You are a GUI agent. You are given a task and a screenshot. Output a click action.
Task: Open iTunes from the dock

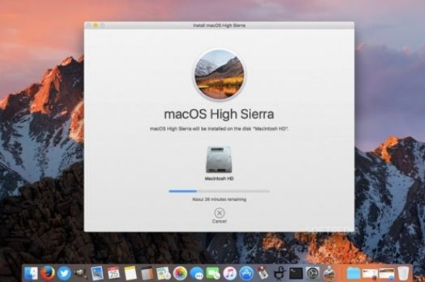click(229, 274)
